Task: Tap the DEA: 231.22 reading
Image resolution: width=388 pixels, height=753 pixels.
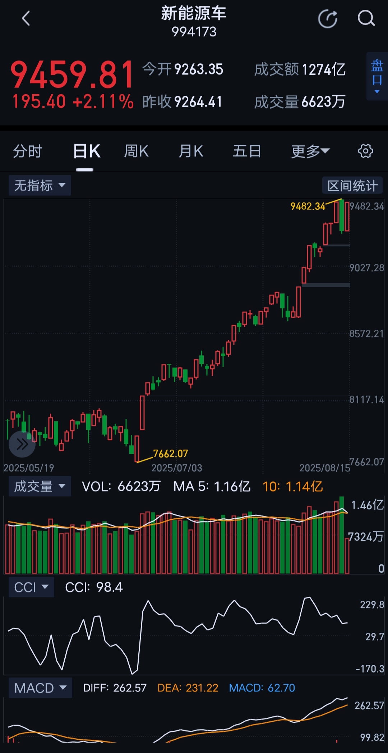Action: pos(188,688)
